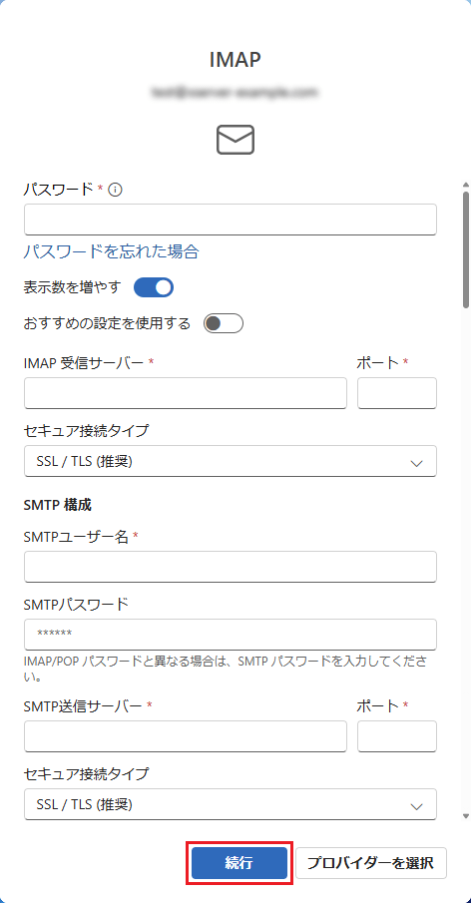Click the IMAP port field
Viewport: 471px width, 903px height.
pyautogui.click(x=397, y=393)
